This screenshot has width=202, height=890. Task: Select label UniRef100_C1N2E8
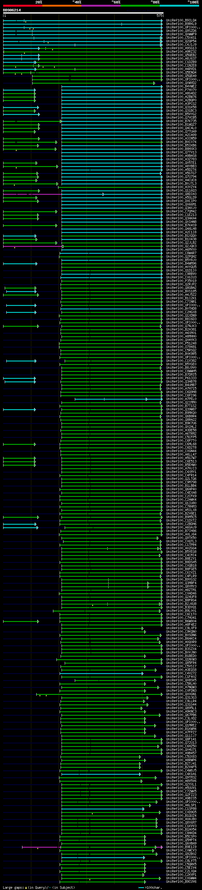tap(181, 66)
